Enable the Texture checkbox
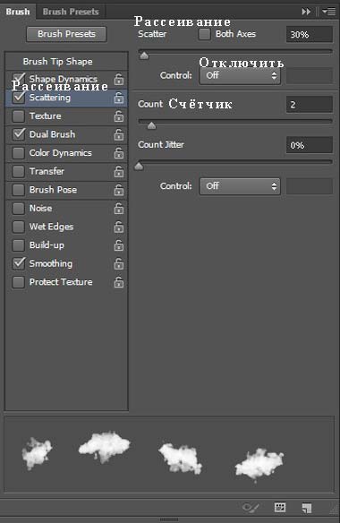 18,116
